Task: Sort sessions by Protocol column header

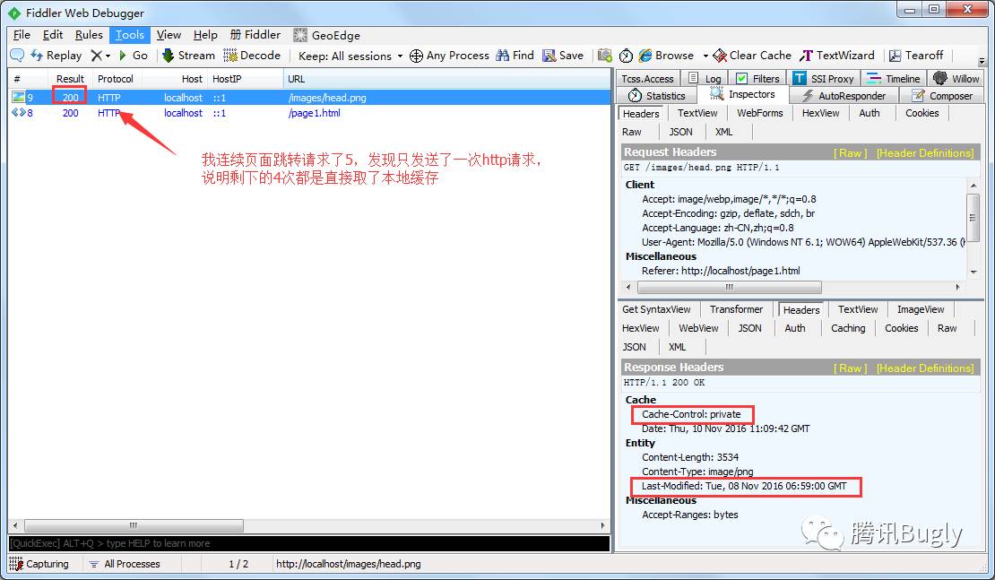Action: tap(117, 79)
